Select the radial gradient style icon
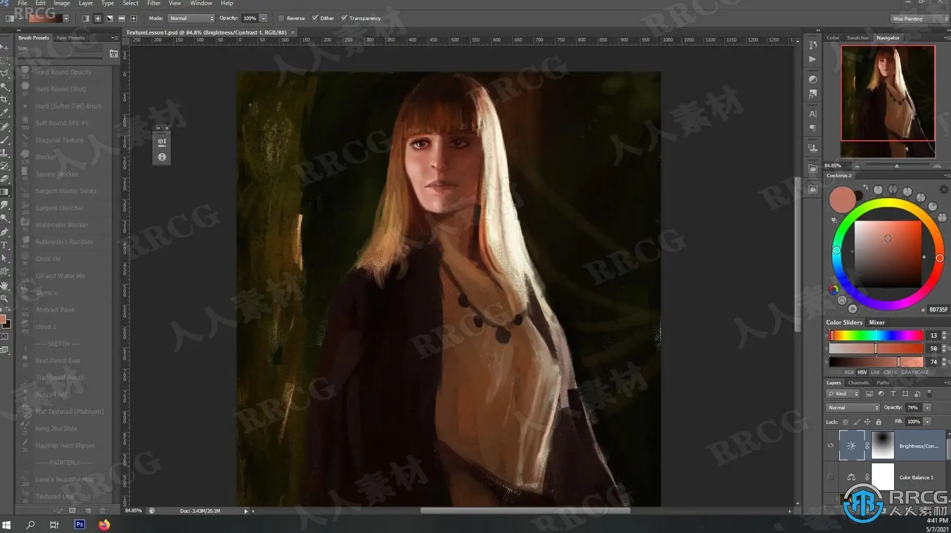Image resolution: width=951 pixels, height=533 pixels. click(98, 18)
